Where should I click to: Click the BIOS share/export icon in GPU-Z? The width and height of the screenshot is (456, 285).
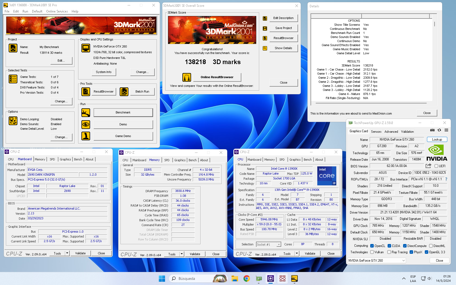429,166
